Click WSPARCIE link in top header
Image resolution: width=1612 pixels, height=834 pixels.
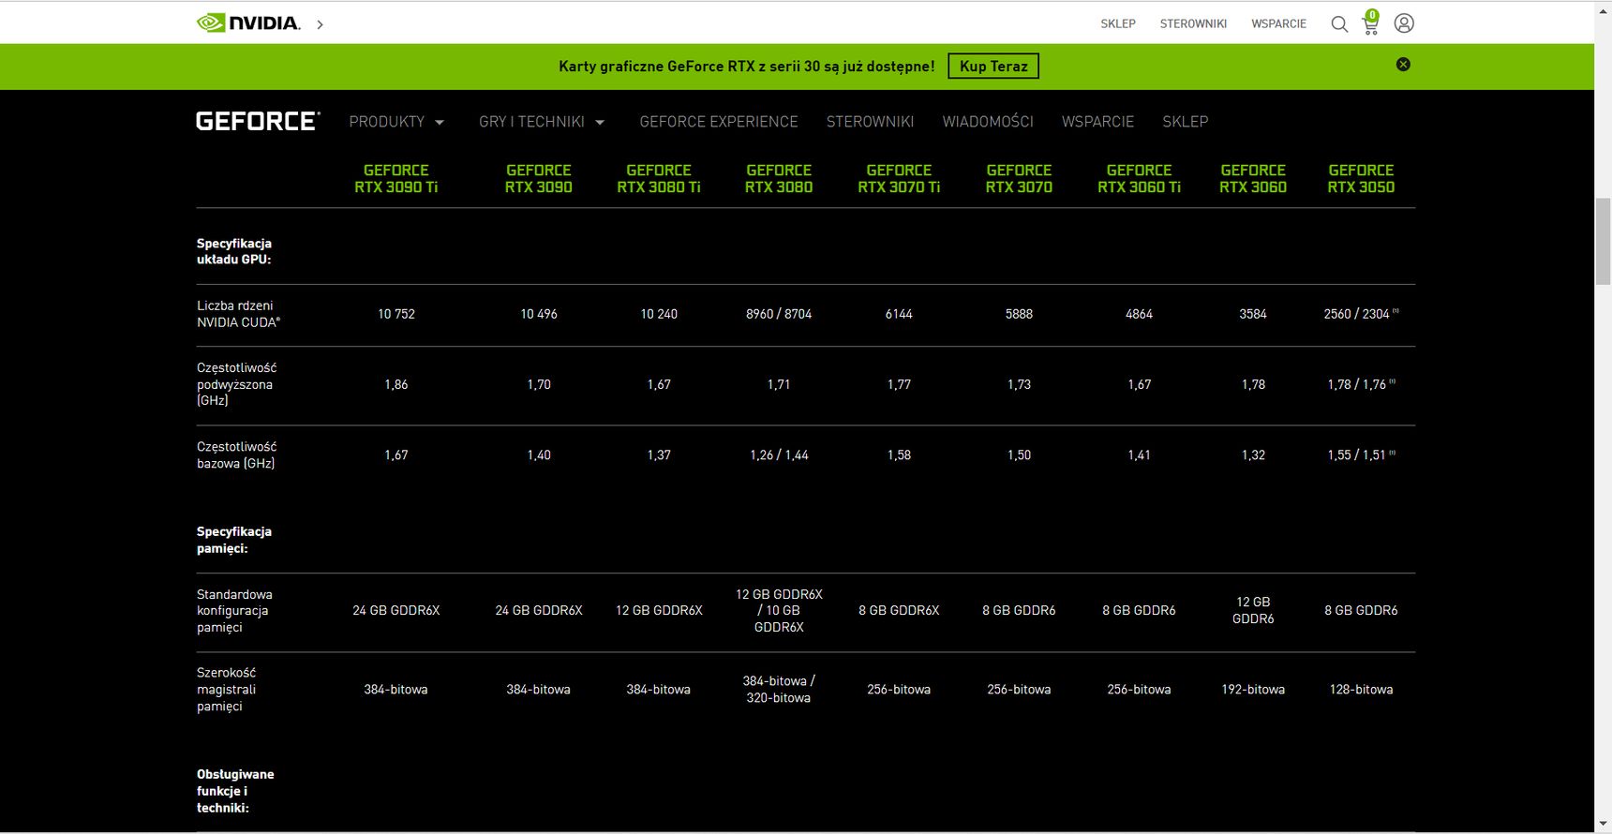point(1278,23)
